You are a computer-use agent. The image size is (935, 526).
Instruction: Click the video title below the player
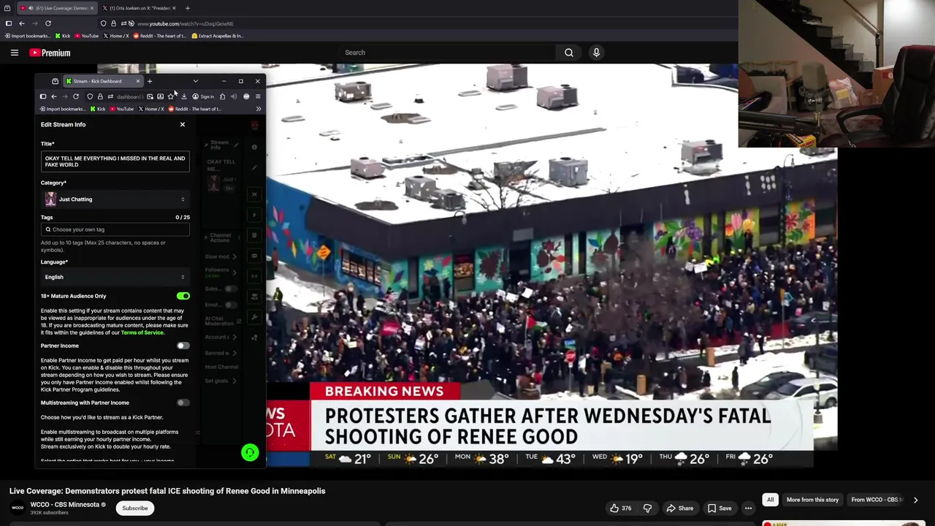click(167, 491)
